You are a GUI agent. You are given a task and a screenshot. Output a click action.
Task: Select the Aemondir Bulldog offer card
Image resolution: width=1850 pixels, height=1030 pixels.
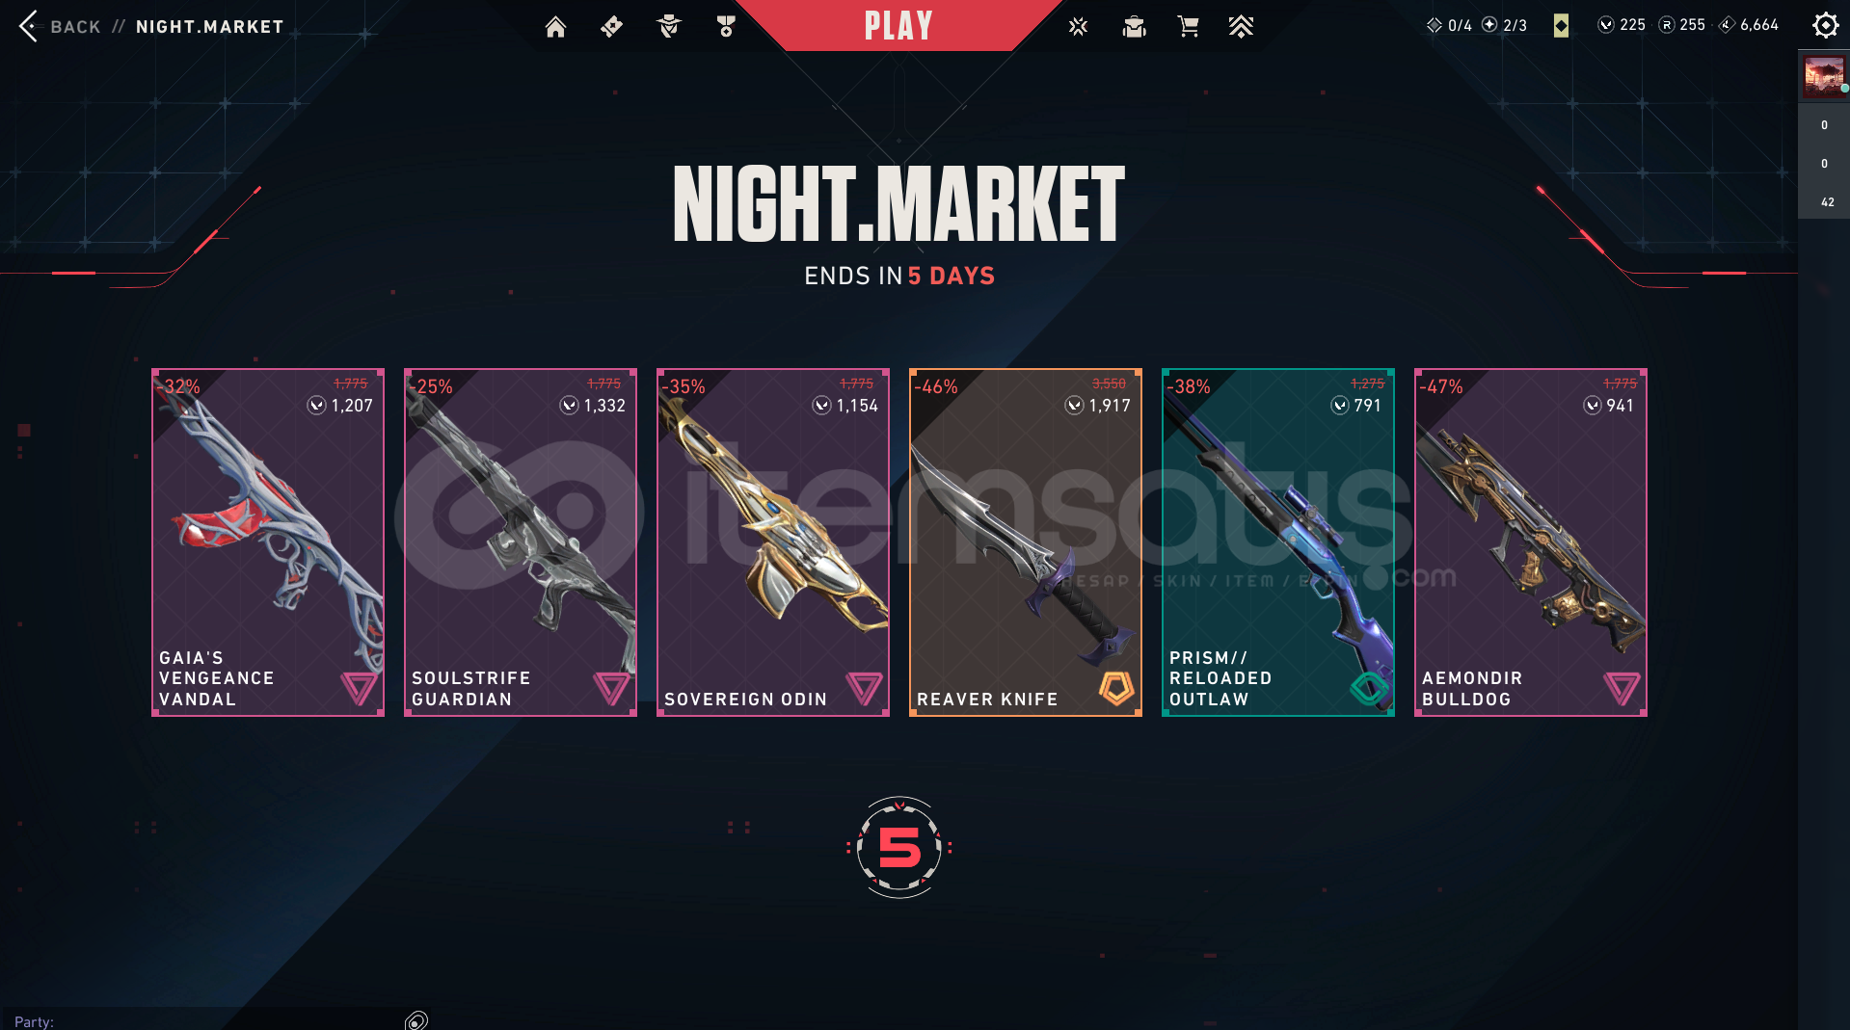click(1531, 542)
